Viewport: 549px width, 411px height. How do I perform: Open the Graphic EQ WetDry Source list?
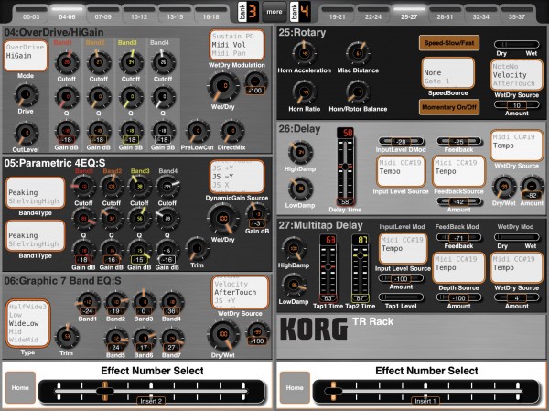[x=240, y=293]
